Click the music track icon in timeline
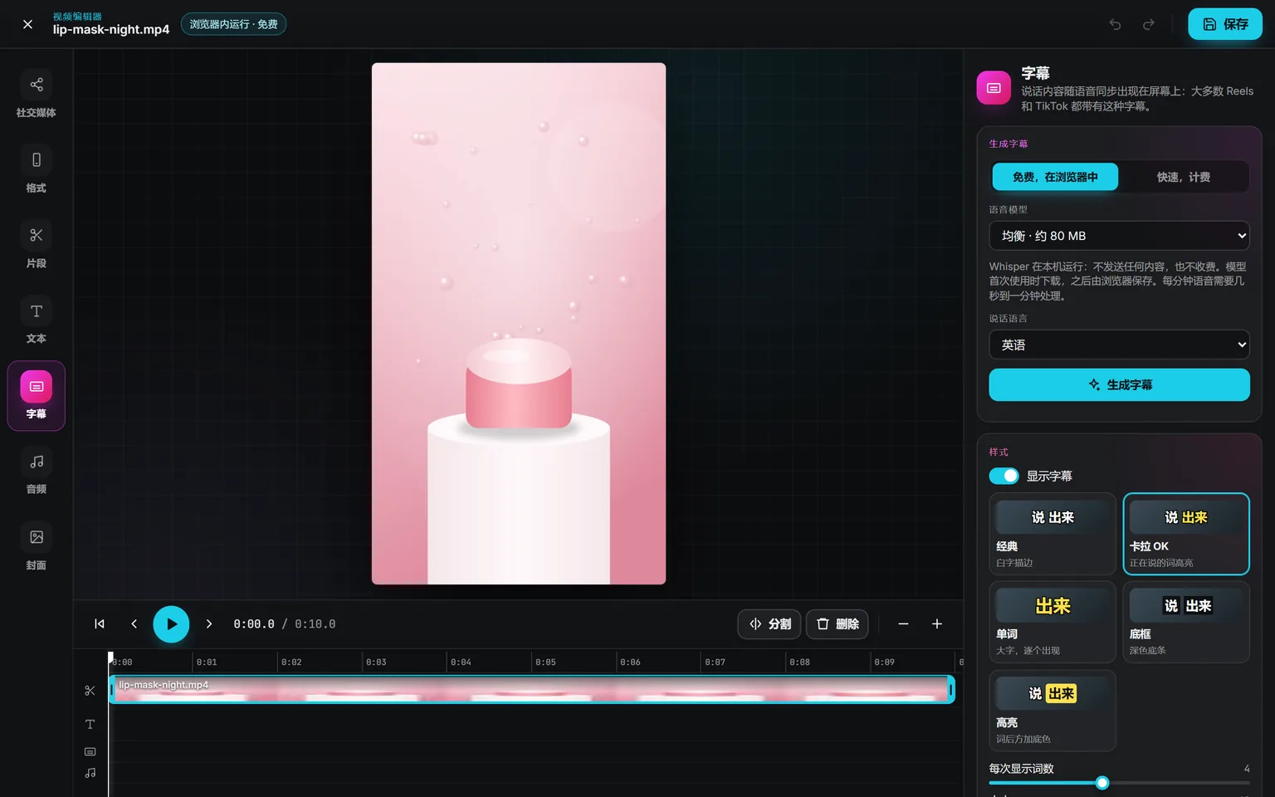This screenshot has height=797, width=1275. [90, 773]
